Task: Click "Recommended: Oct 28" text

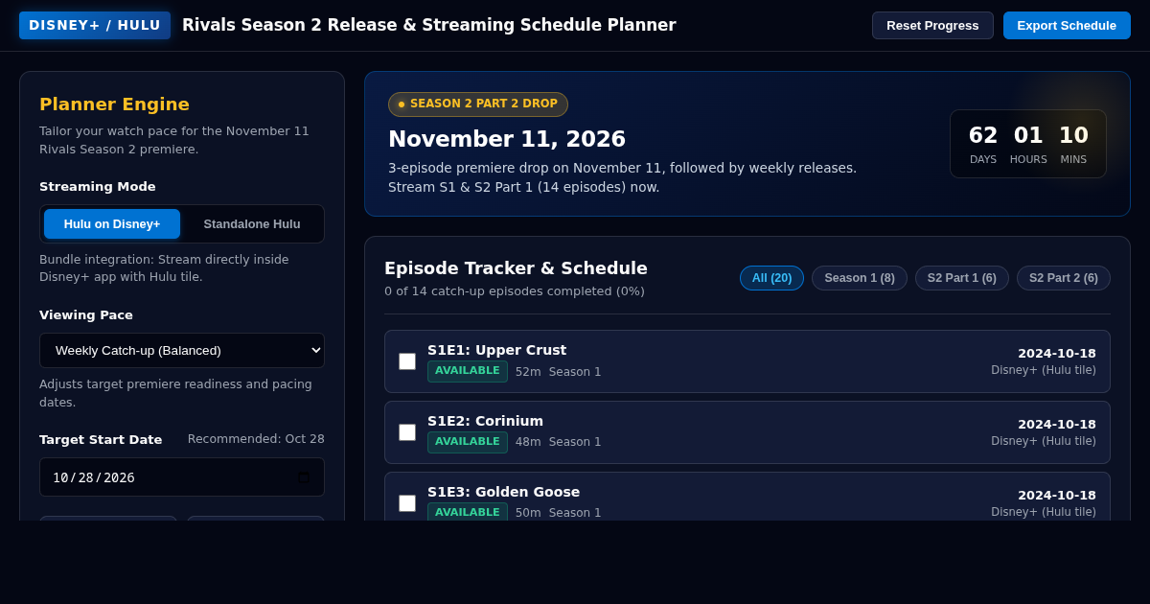Action: (x=256, y=439)
